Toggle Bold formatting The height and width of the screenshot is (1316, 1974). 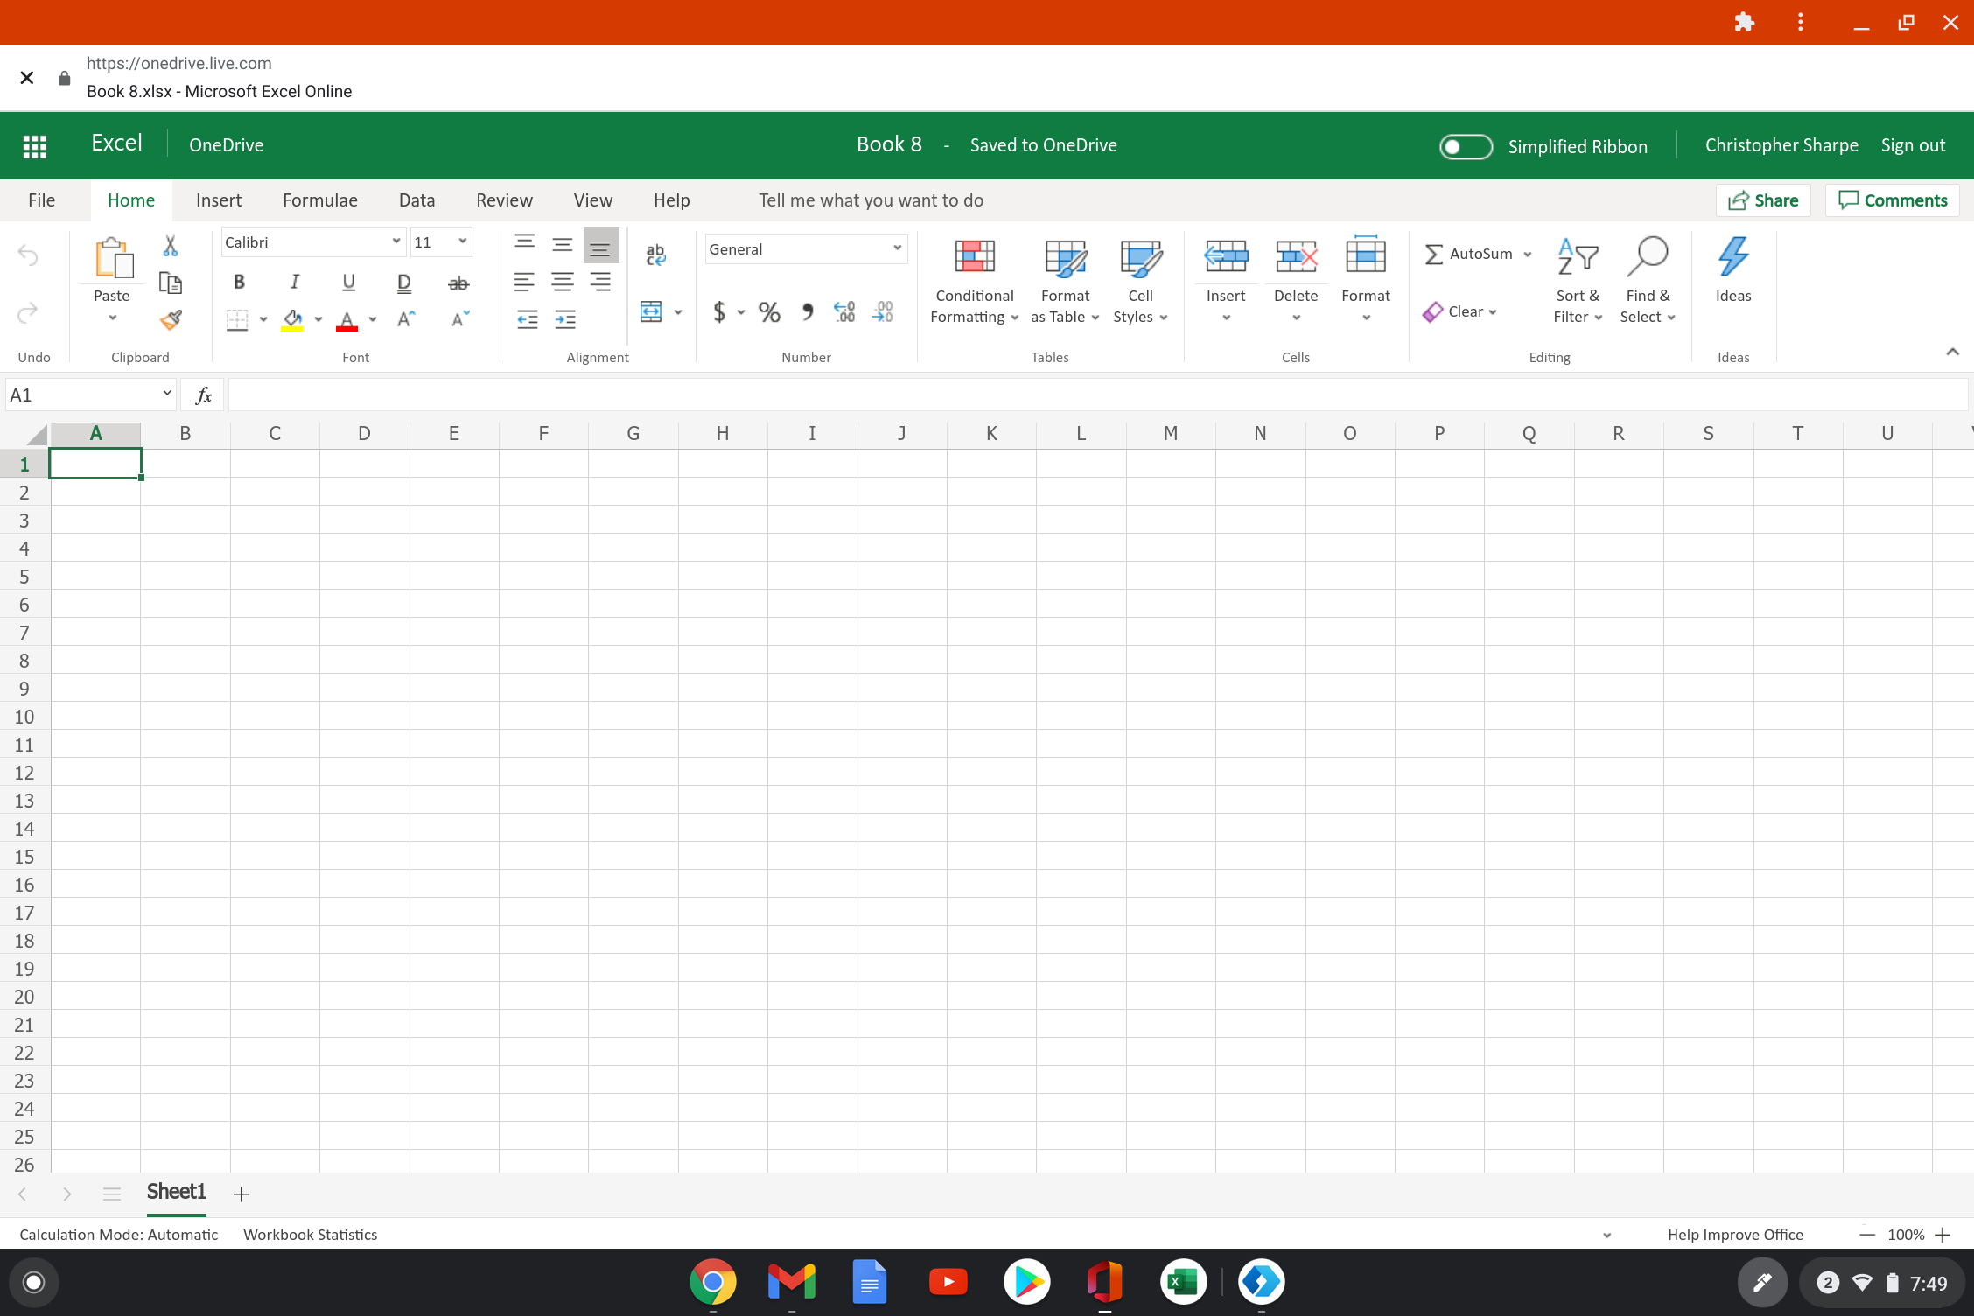pos(239,282)
